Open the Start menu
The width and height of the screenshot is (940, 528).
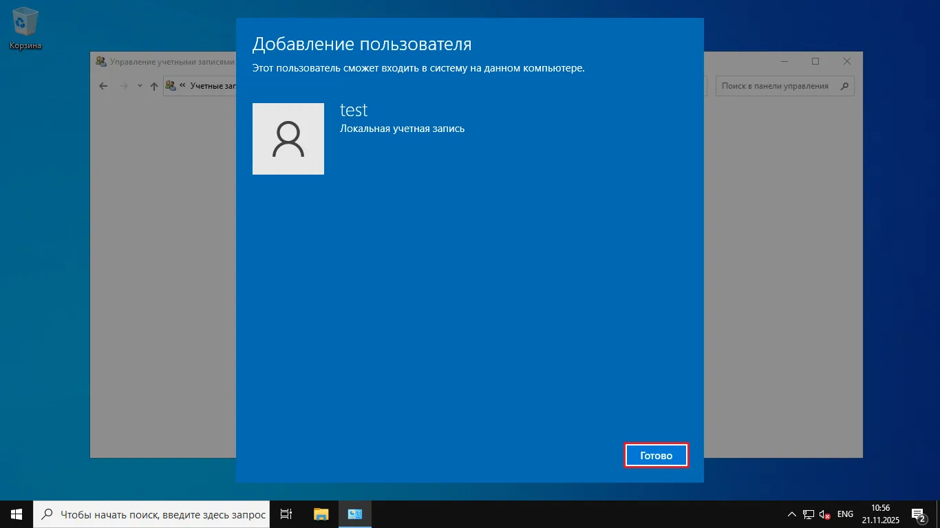(x=15, y=514)
